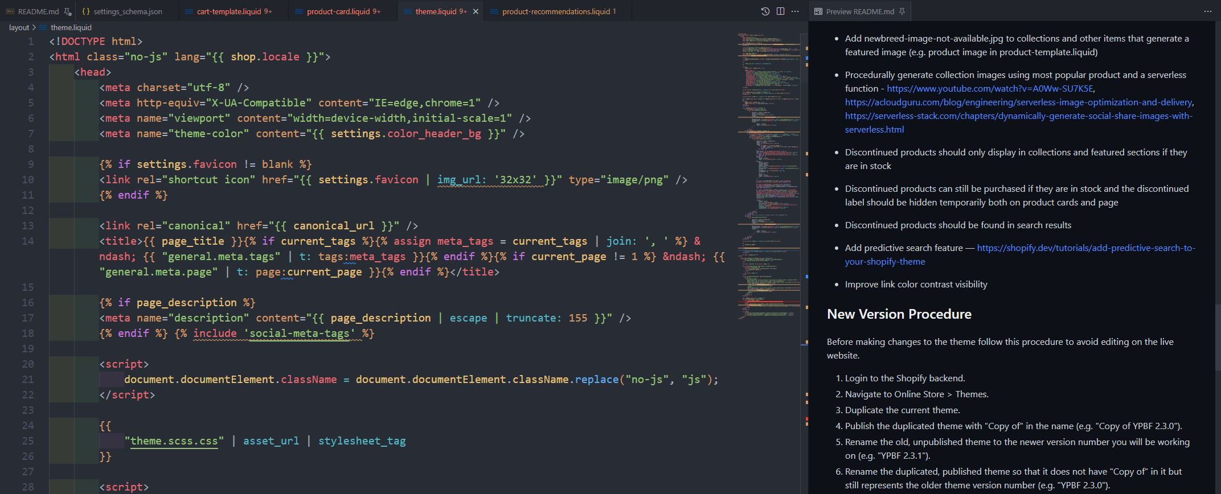Click the '<head>' tag on line 3
The width and height of the screenshot is (1221, 494).
point(93,72)
